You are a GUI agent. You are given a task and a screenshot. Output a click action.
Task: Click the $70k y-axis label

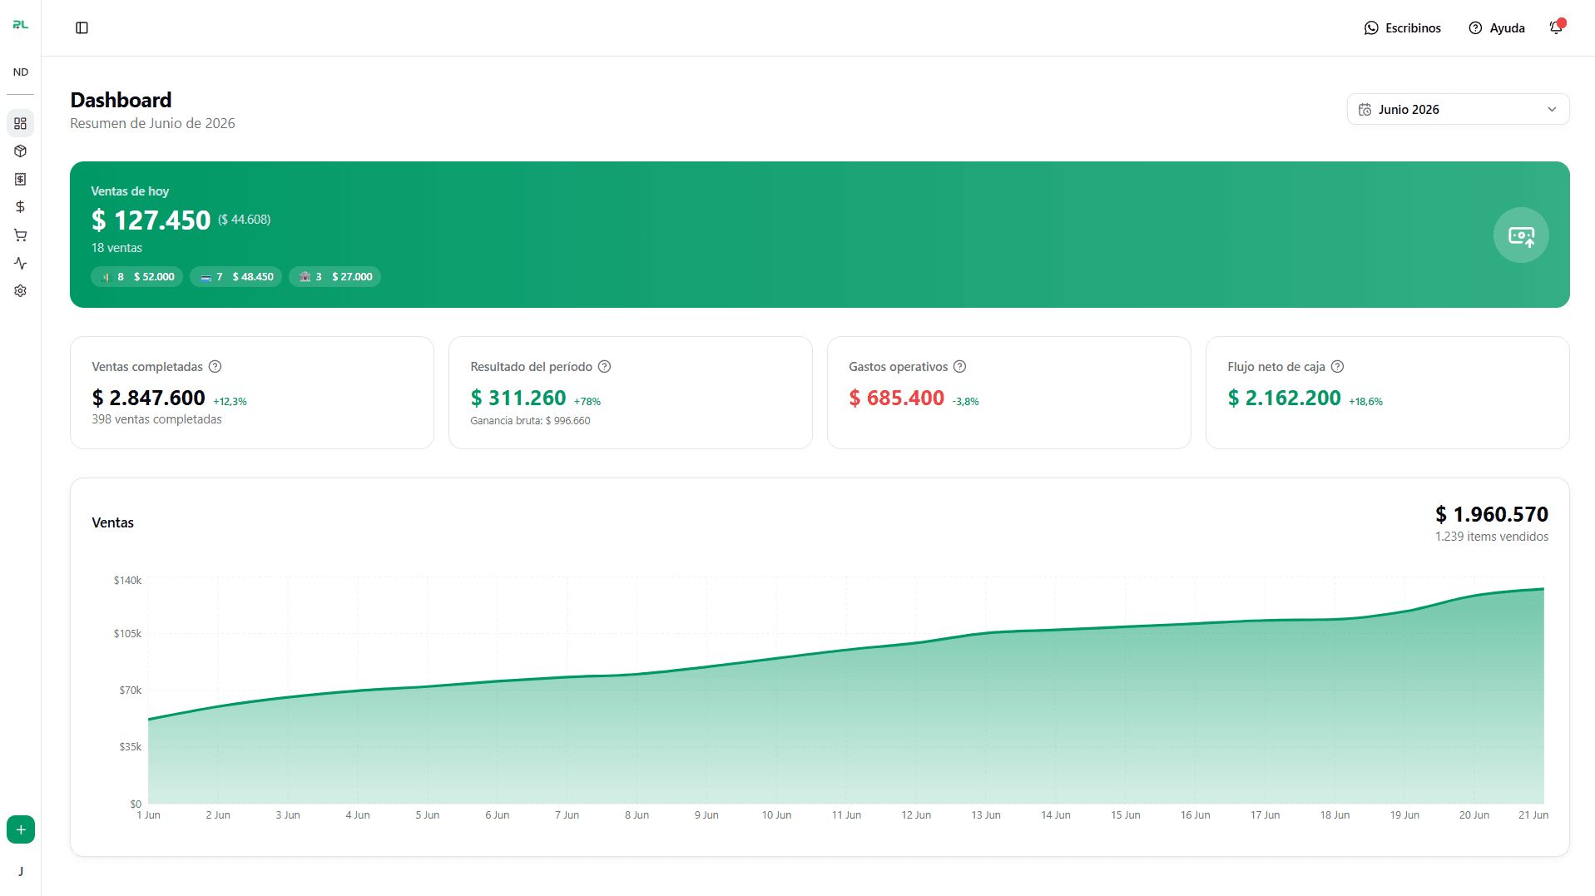pyautogui.click(x=130, y=691)
